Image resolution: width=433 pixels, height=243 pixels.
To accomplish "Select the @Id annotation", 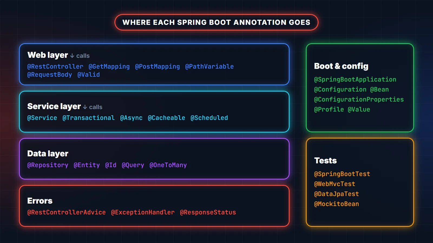I will pos(111,165).
